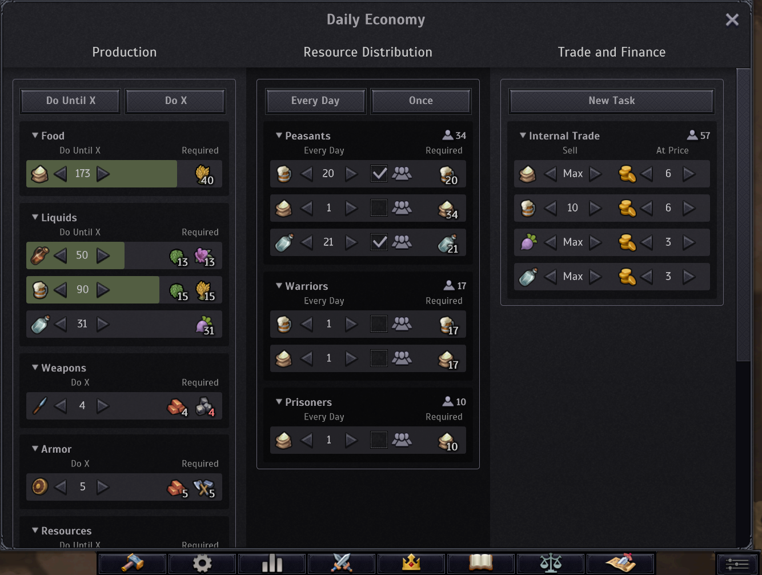
Task: Click the crossed swords icon in bottom bar
Action: pos(342,563)
